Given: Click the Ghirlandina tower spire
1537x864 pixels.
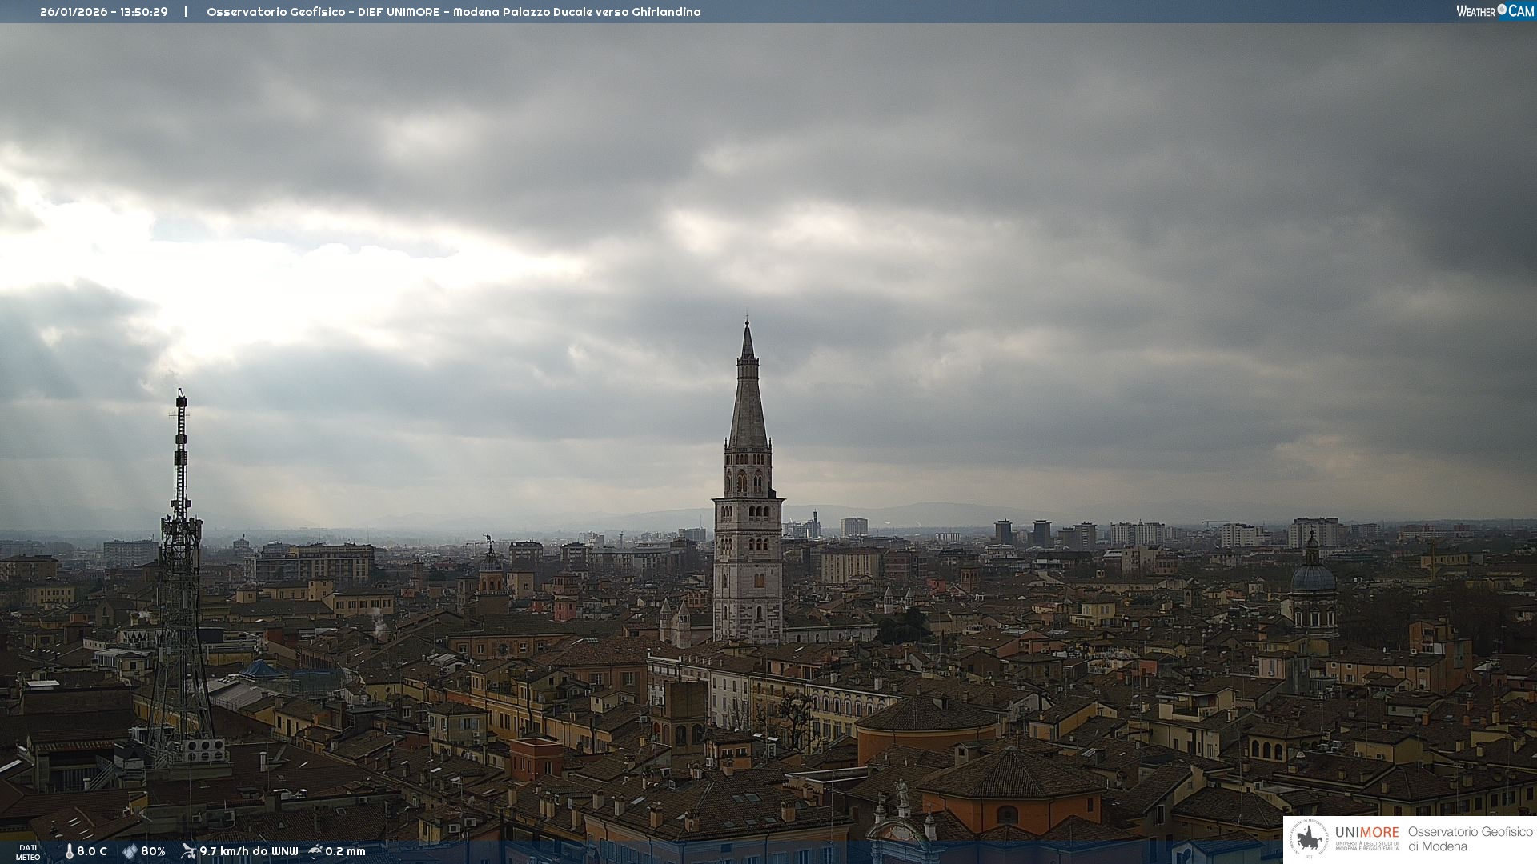Looking at the screenshot, I should pyautogui.click(x=748, y=400).
